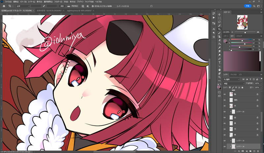Toggle lock all padlock icon
Screen dimensions: 264x153
242,88
